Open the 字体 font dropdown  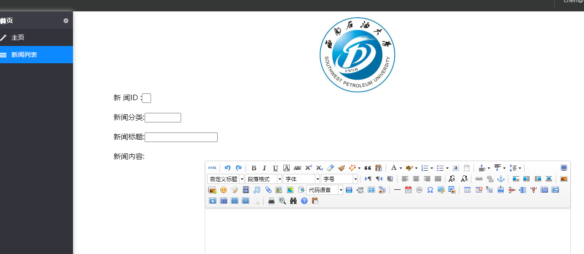pos(302,179)
